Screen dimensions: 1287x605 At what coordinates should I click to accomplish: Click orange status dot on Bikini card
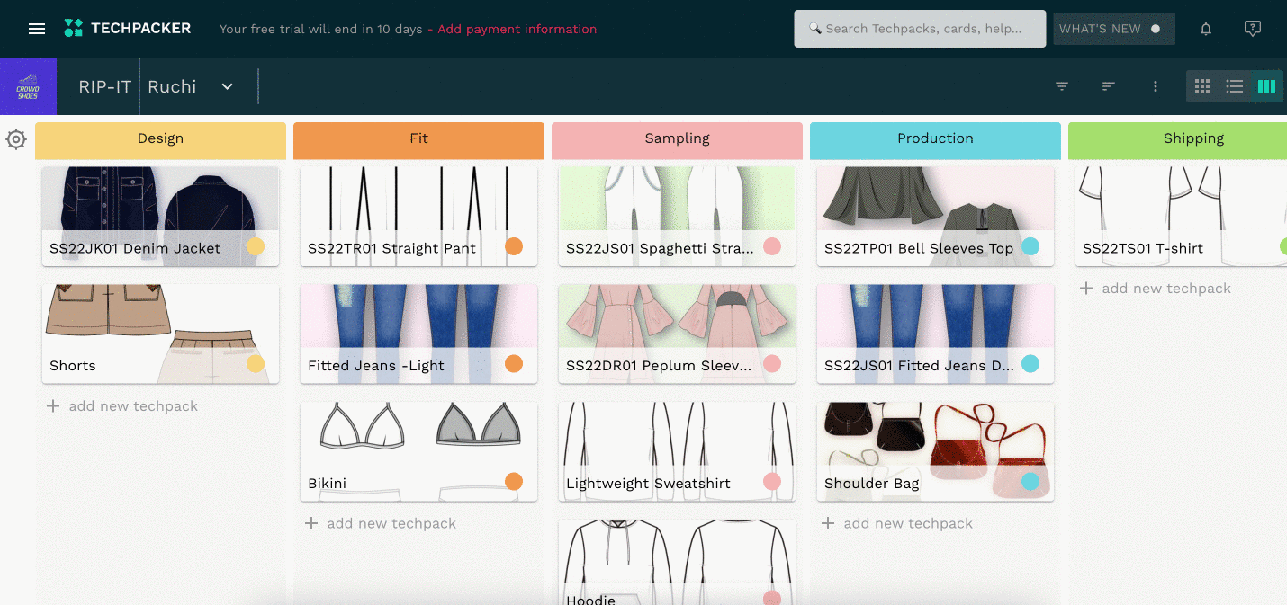point(514,482)
